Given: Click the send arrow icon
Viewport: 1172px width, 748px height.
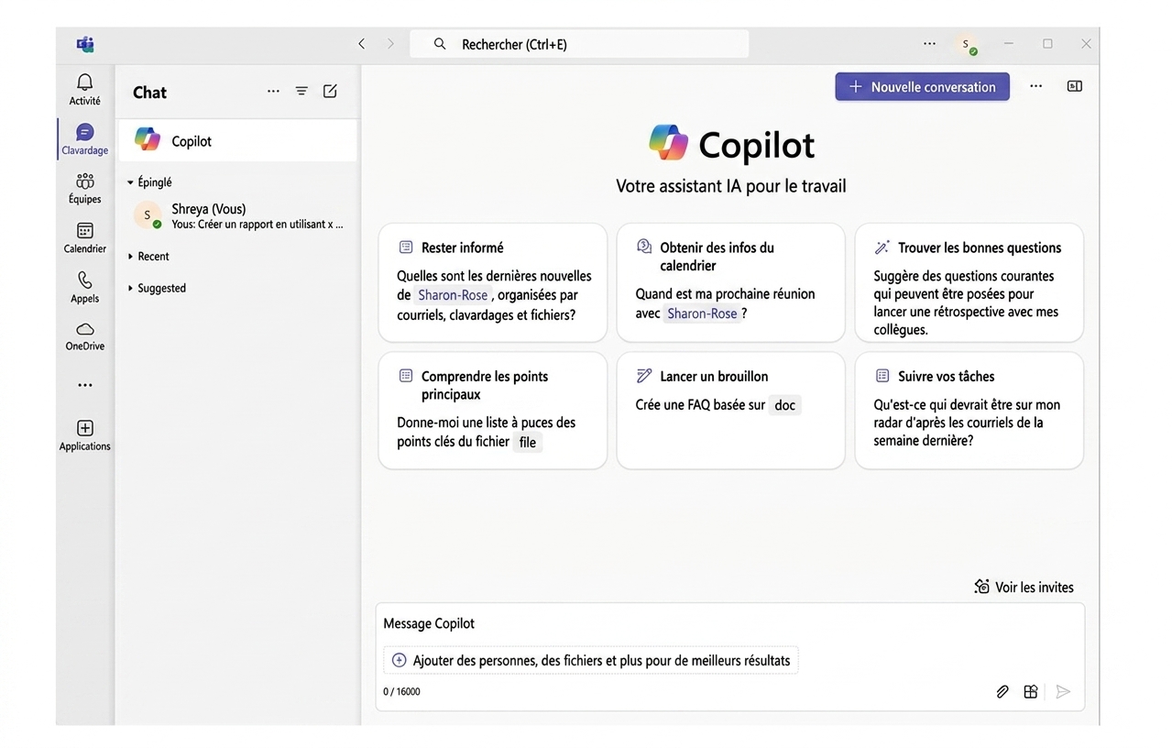Looking at the screenshot, I should (x=1063, y=692).
